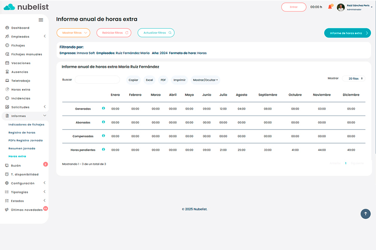Export table using Excel button
The image size is (376, 250).
pos(149,80)
